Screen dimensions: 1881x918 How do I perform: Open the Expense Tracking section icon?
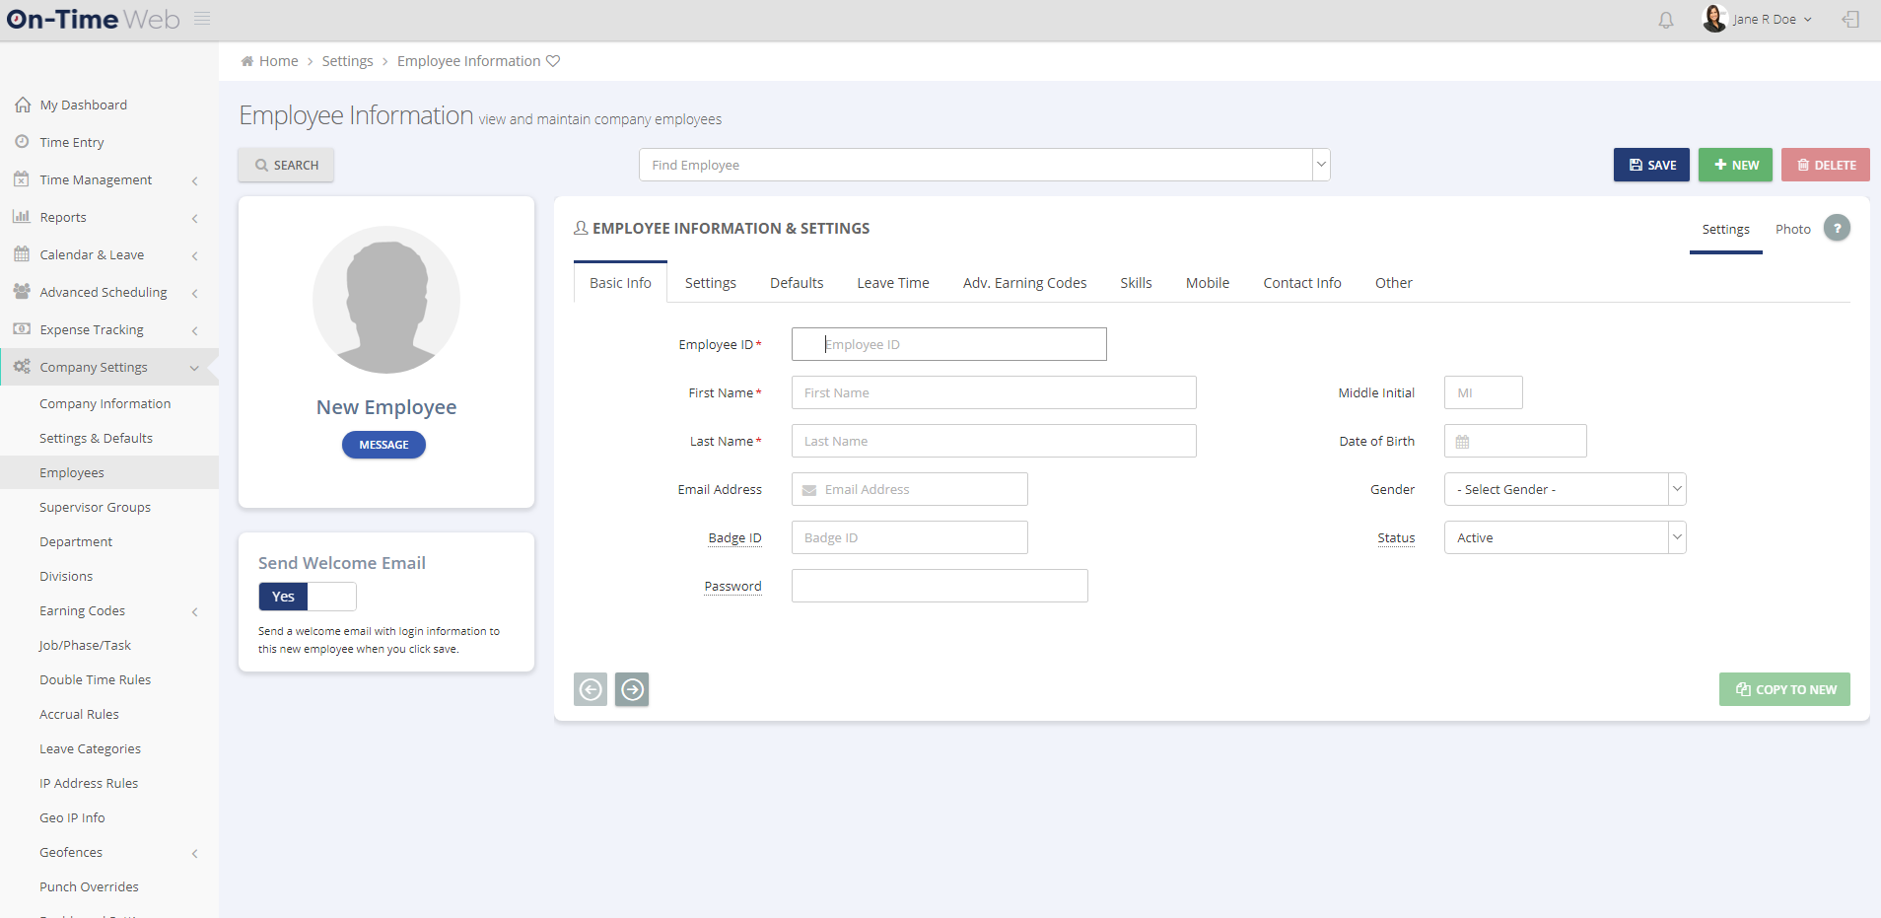click(22, 329)
